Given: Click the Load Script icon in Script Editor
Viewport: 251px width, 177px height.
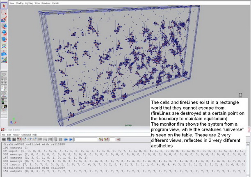Looking at the screenshot, I should 3,139.
